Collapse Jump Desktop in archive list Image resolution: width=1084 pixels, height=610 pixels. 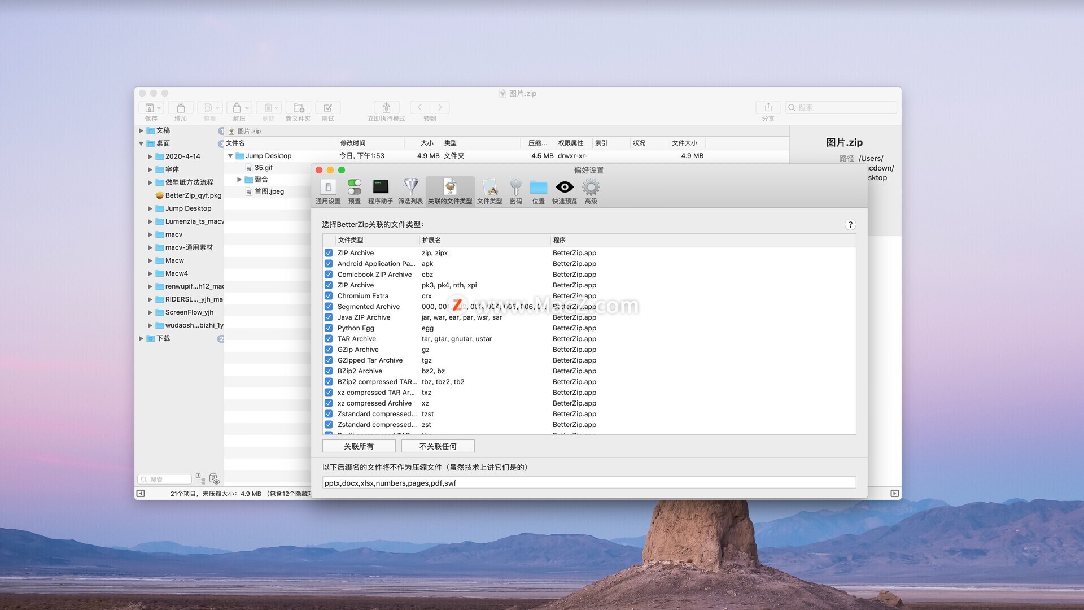[x=230, y=156]
